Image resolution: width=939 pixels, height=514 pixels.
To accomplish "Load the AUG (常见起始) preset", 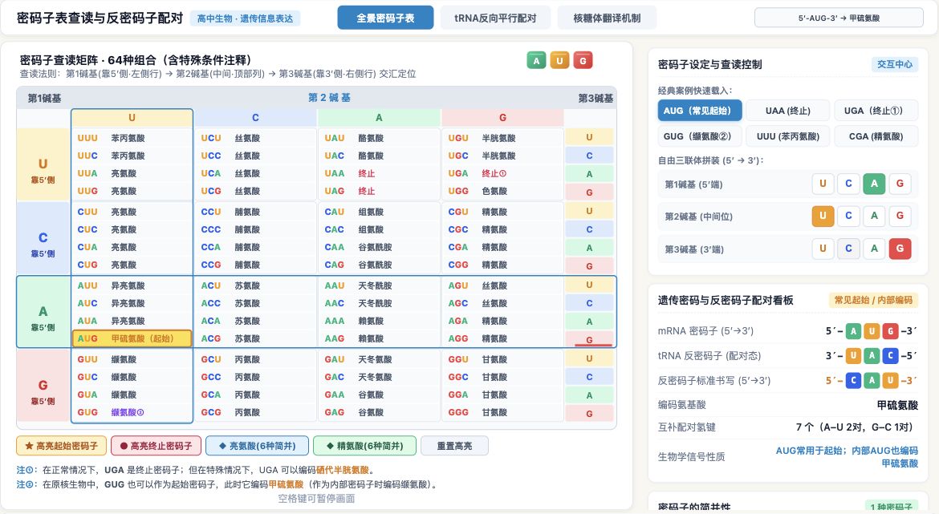I will coord(700,111).
